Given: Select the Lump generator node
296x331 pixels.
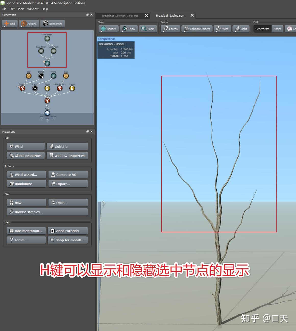Looking at the screenshot, I should [x=72, y=88].
